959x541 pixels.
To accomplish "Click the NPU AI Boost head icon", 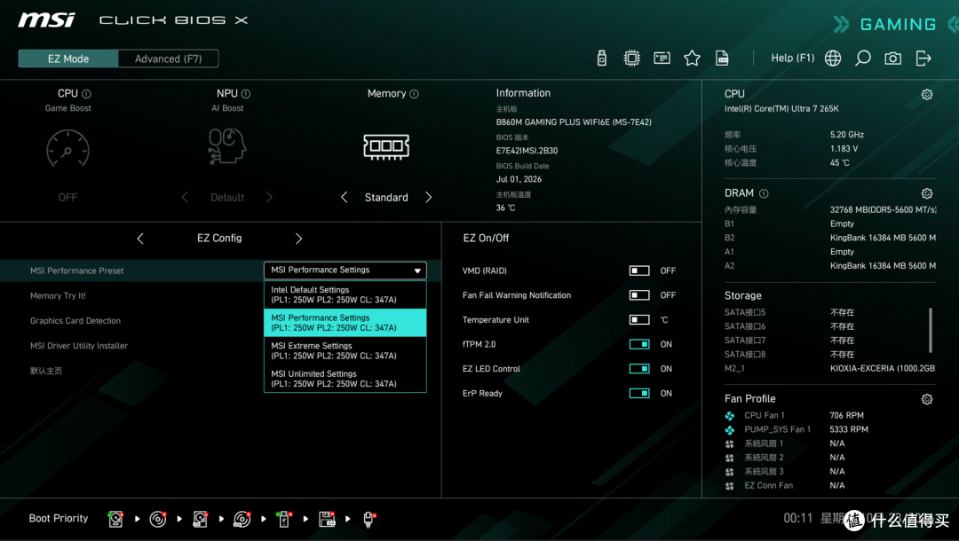I will pos(227,146).
